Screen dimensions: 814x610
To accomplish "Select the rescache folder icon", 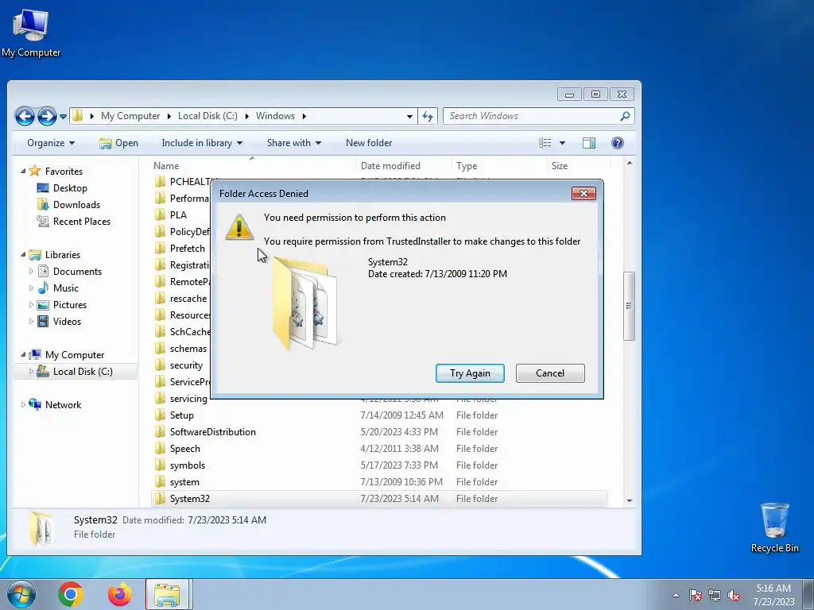I will 160,299.
